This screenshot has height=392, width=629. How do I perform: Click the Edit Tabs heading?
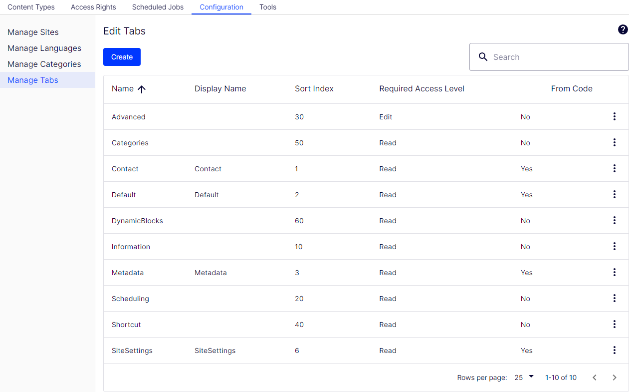coord(124,31)
